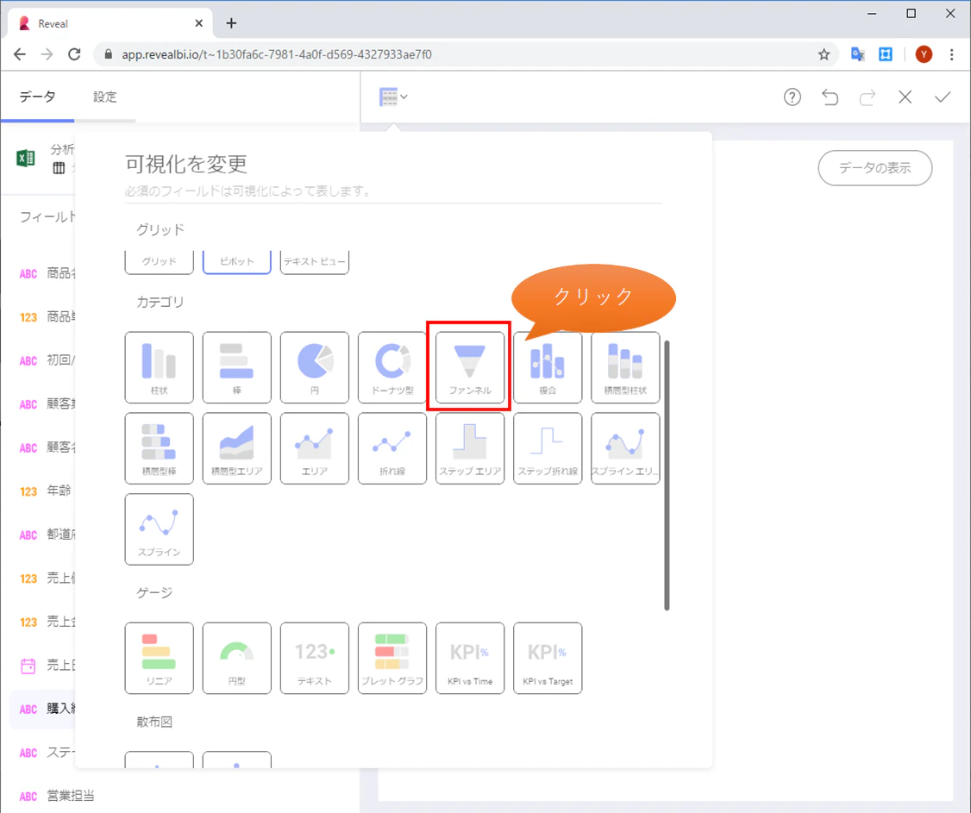Confirm the visualization with the checkmark
The image size is (971, 813).
click(943, 97)
